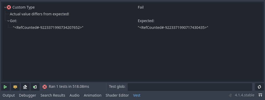The image size is (265, 100).
Task: Click the red error icon beside Ran 1 tests
Action: [45, 87]
